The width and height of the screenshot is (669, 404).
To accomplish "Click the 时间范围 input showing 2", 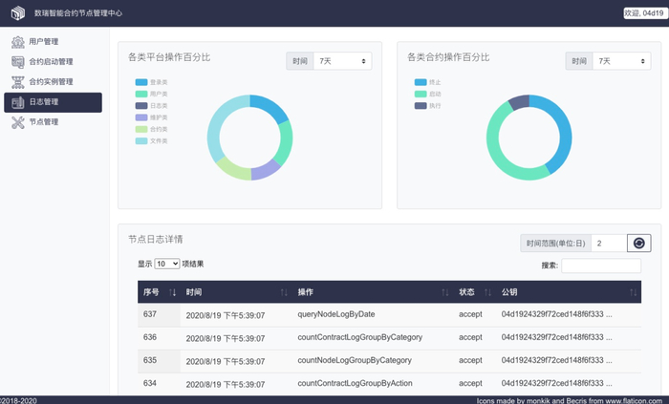I will (x=609, y=243).
